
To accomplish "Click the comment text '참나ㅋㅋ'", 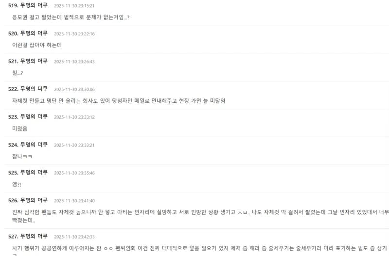I will coord(22,156).
